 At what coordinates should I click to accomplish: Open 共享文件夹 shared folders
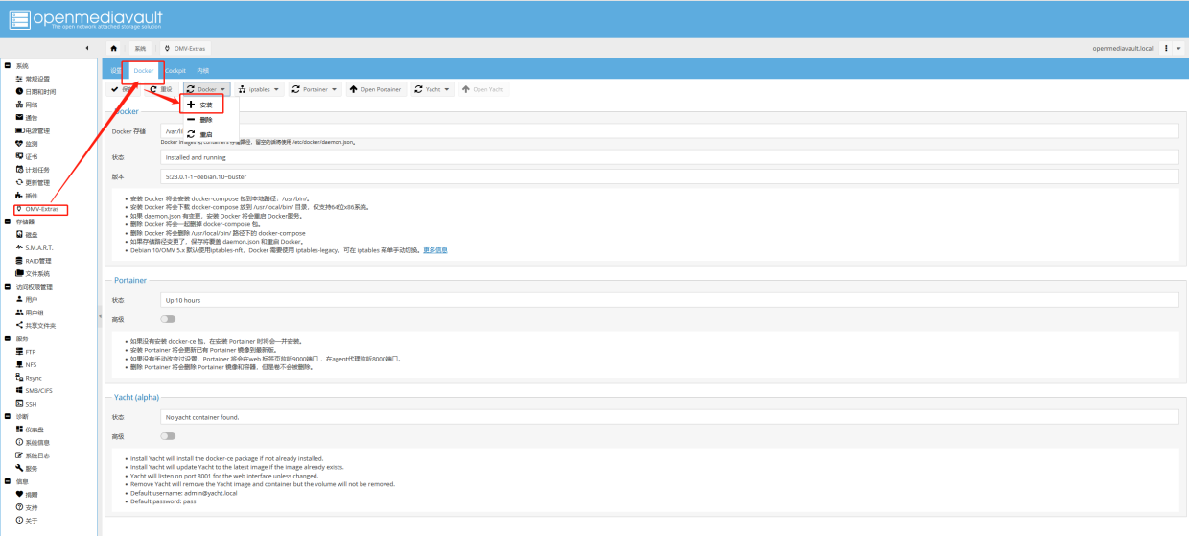click(40, 325)
